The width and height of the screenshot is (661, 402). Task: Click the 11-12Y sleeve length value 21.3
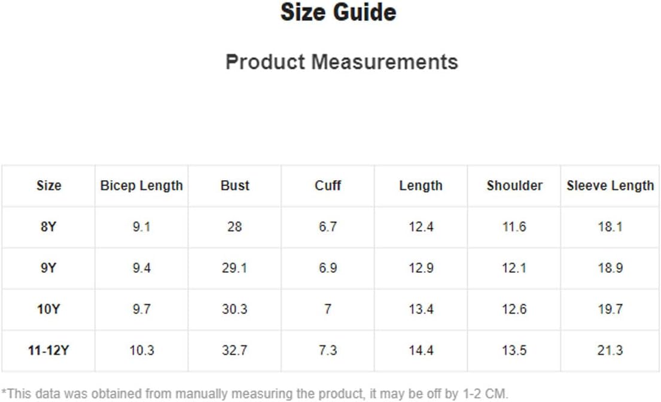pyautogui.click(x=610, y=350)
